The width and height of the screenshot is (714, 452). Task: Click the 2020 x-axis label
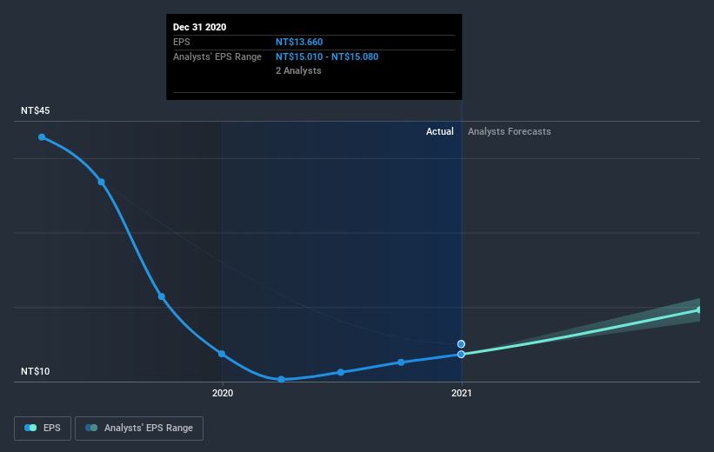pyautogui.click(x=223, y=393)
